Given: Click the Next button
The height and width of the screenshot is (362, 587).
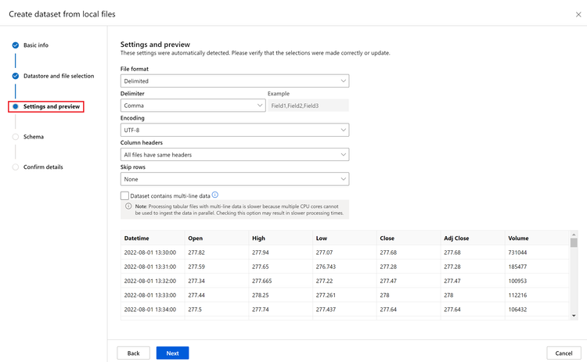Looking at the screenshot, I should point(172,353).
